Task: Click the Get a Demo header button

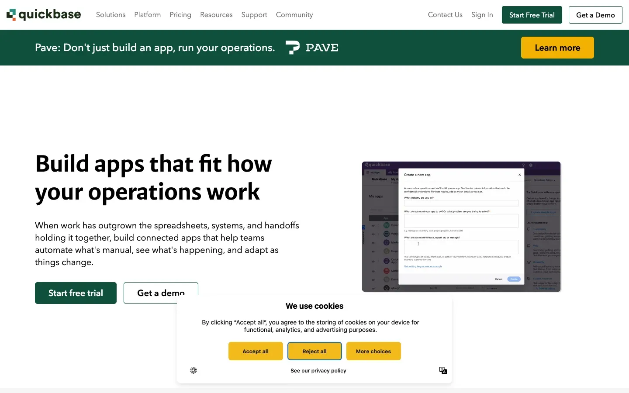Action: 595,15
